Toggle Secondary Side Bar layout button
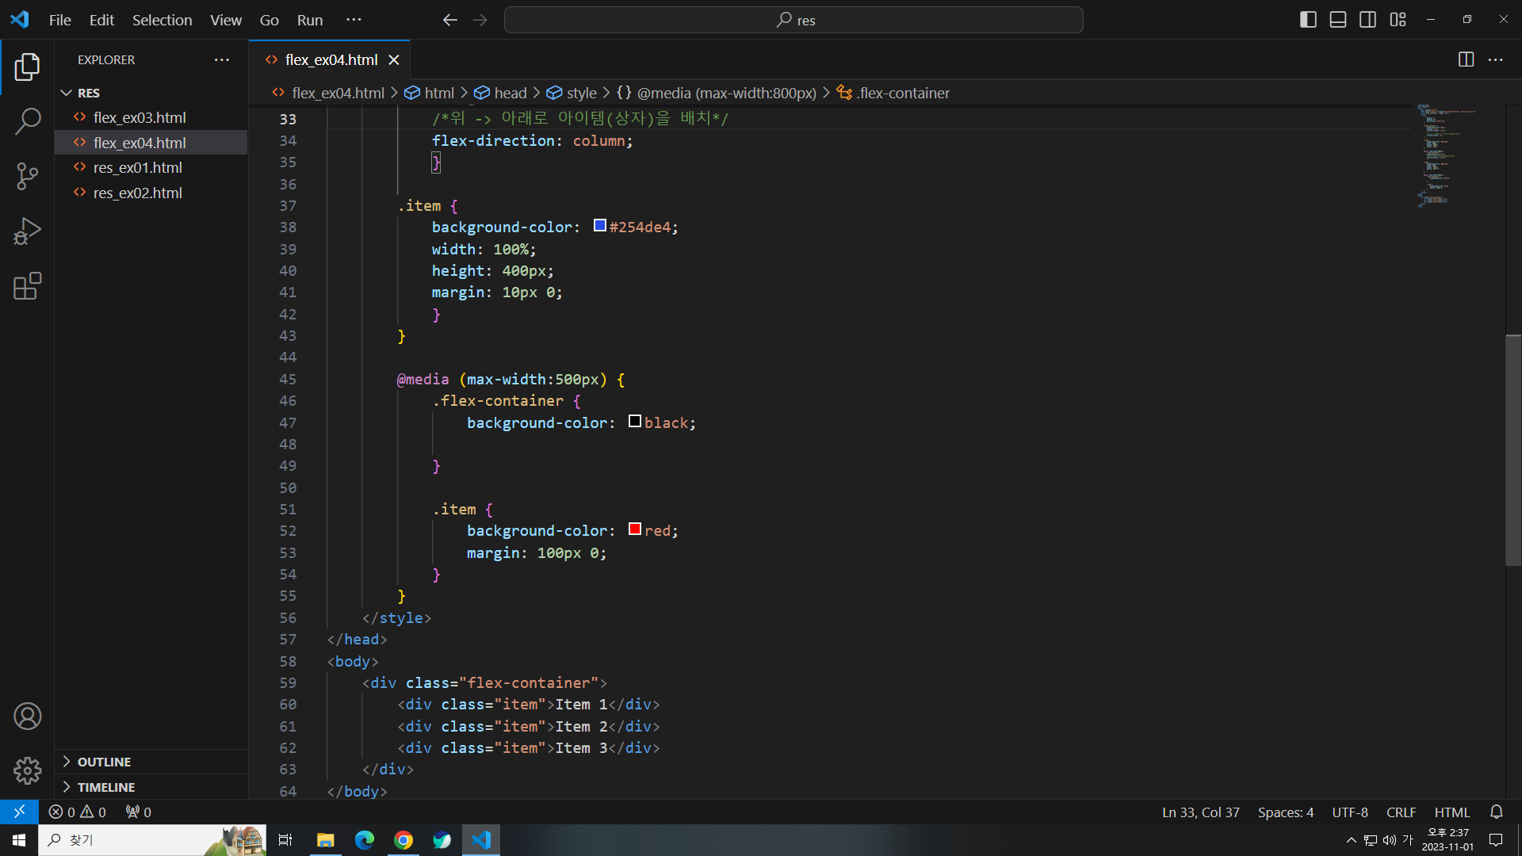Viewport: 1522px width, 856px height. point(1367,20)
